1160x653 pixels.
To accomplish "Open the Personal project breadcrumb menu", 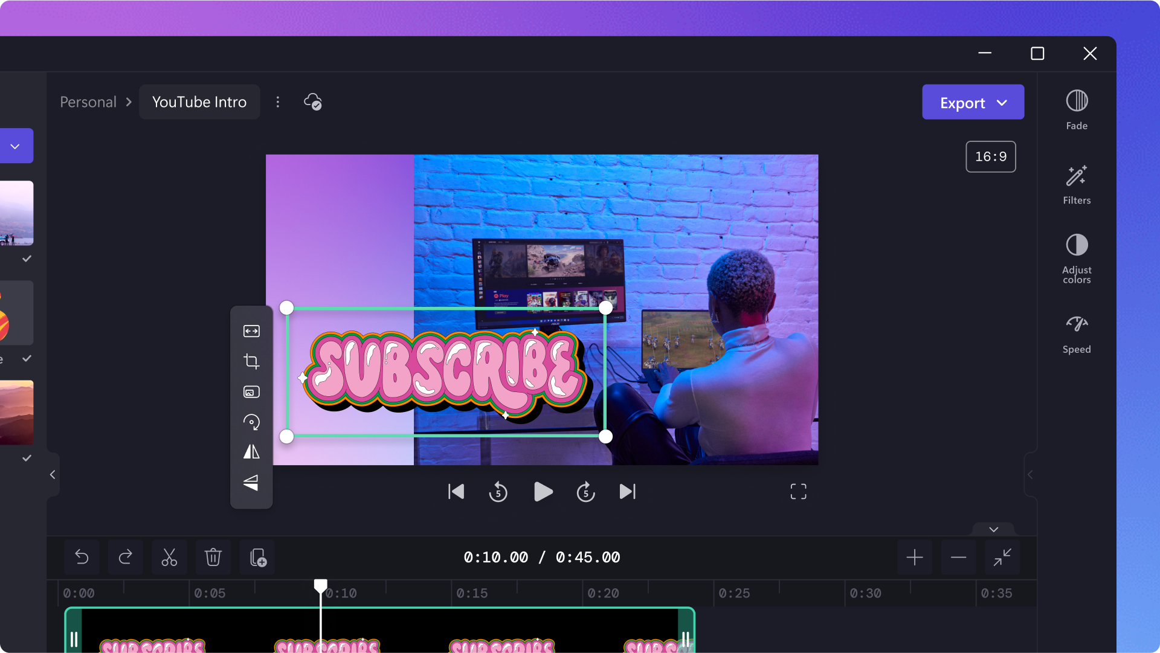I will (x=88, y=102).
